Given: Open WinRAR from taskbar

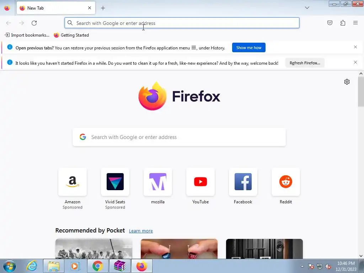Looking at the screenshot, I should [119, 266].
